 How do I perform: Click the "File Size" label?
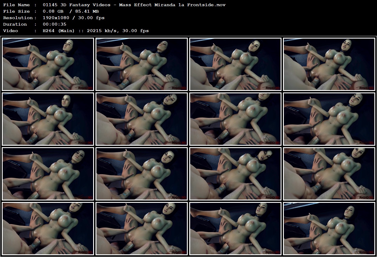(16, 11)
